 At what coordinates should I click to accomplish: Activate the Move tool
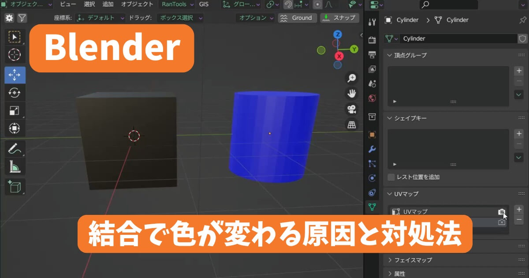pos(15,75)
